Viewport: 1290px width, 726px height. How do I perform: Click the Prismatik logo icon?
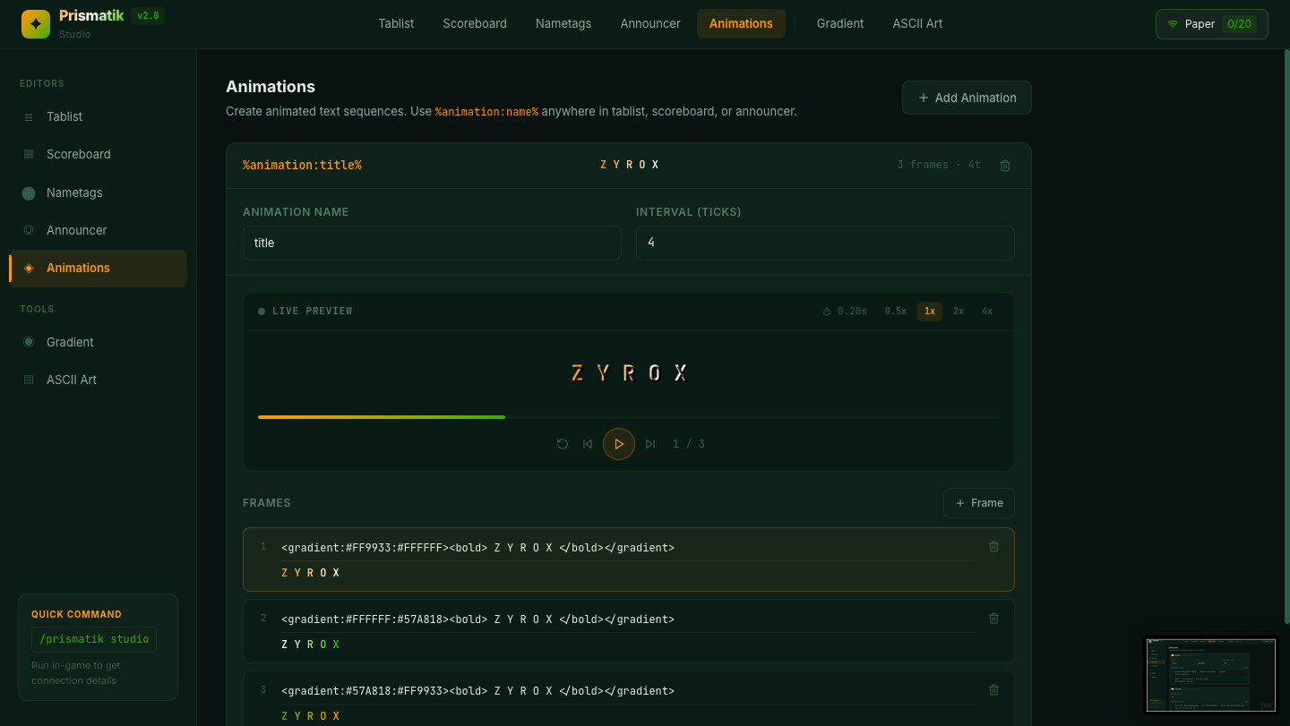(x=36, y=24)
